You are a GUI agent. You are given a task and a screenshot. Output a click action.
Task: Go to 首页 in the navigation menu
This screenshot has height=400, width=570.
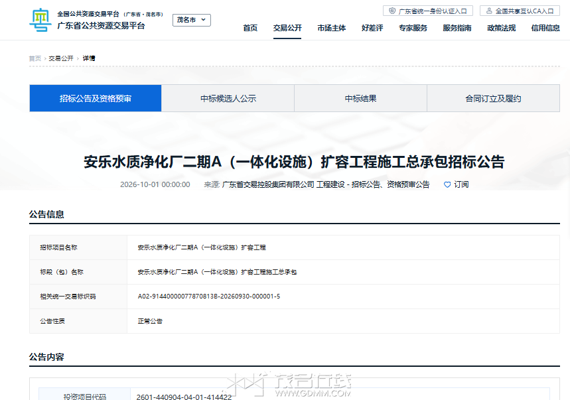[250, 28]
